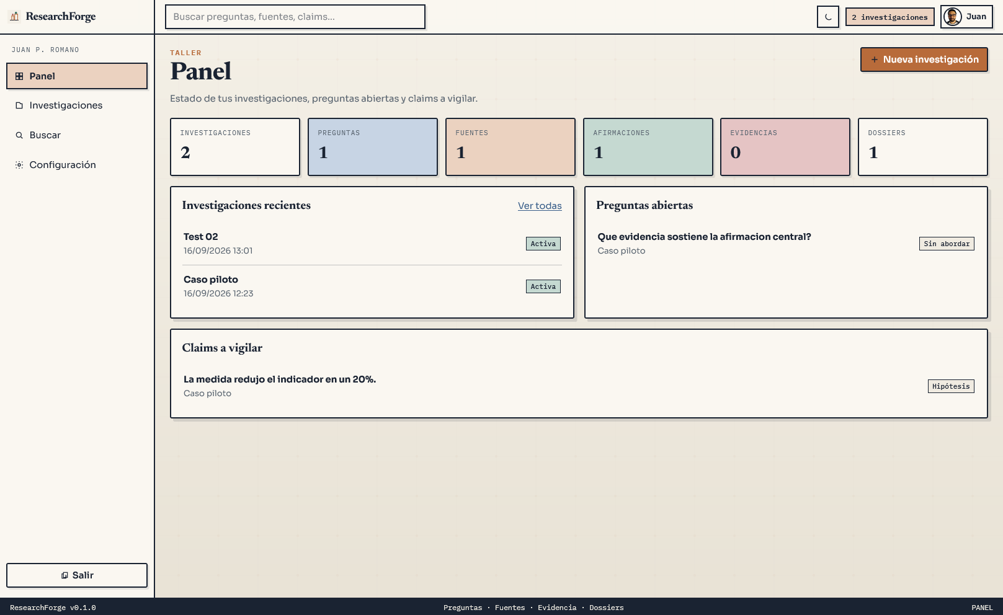Create a Nueva investigación
Screen dimensions: 1003x615
coord(924,60)
